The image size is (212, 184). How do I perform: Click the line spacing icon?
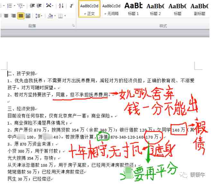click(x=38, y=16)
